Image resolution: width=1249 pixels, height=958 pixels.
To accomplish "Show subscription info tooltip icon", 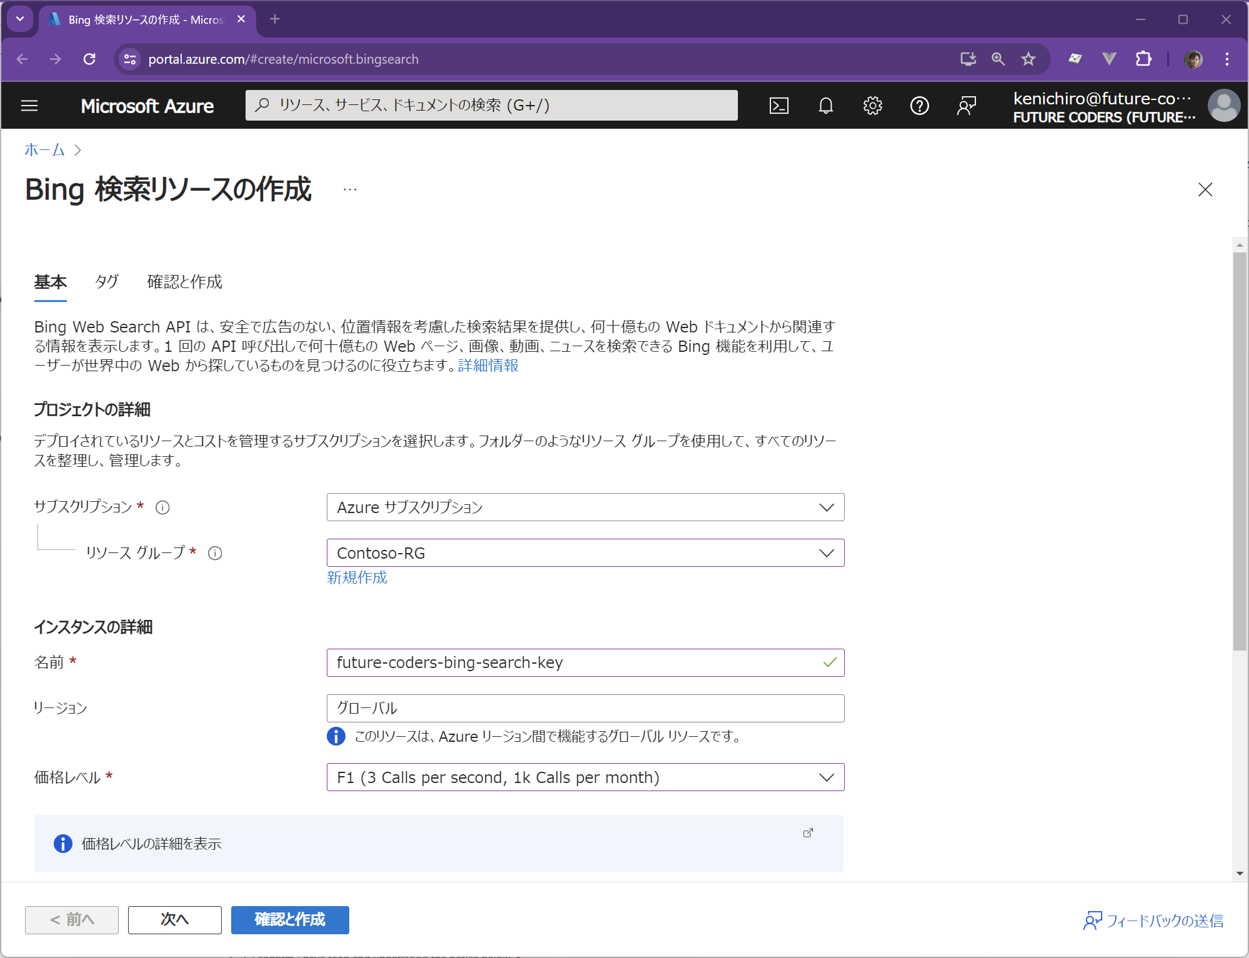I will coord(162,507).
